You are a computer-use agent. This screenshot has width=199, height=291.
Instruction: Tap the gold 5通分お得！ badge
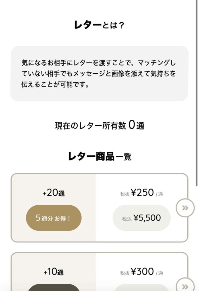pos(54,218)
